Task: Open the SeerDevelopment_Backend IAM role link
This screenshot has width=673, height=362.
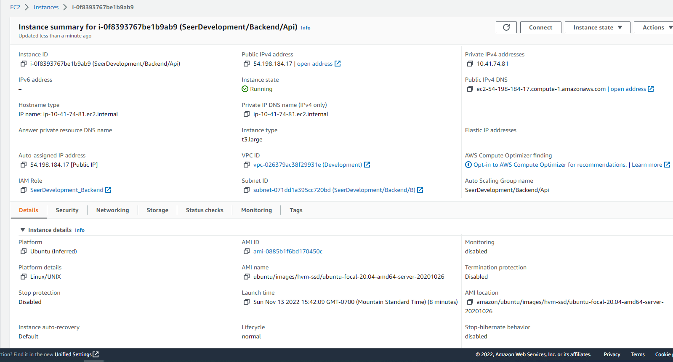Action: point(67,190)
